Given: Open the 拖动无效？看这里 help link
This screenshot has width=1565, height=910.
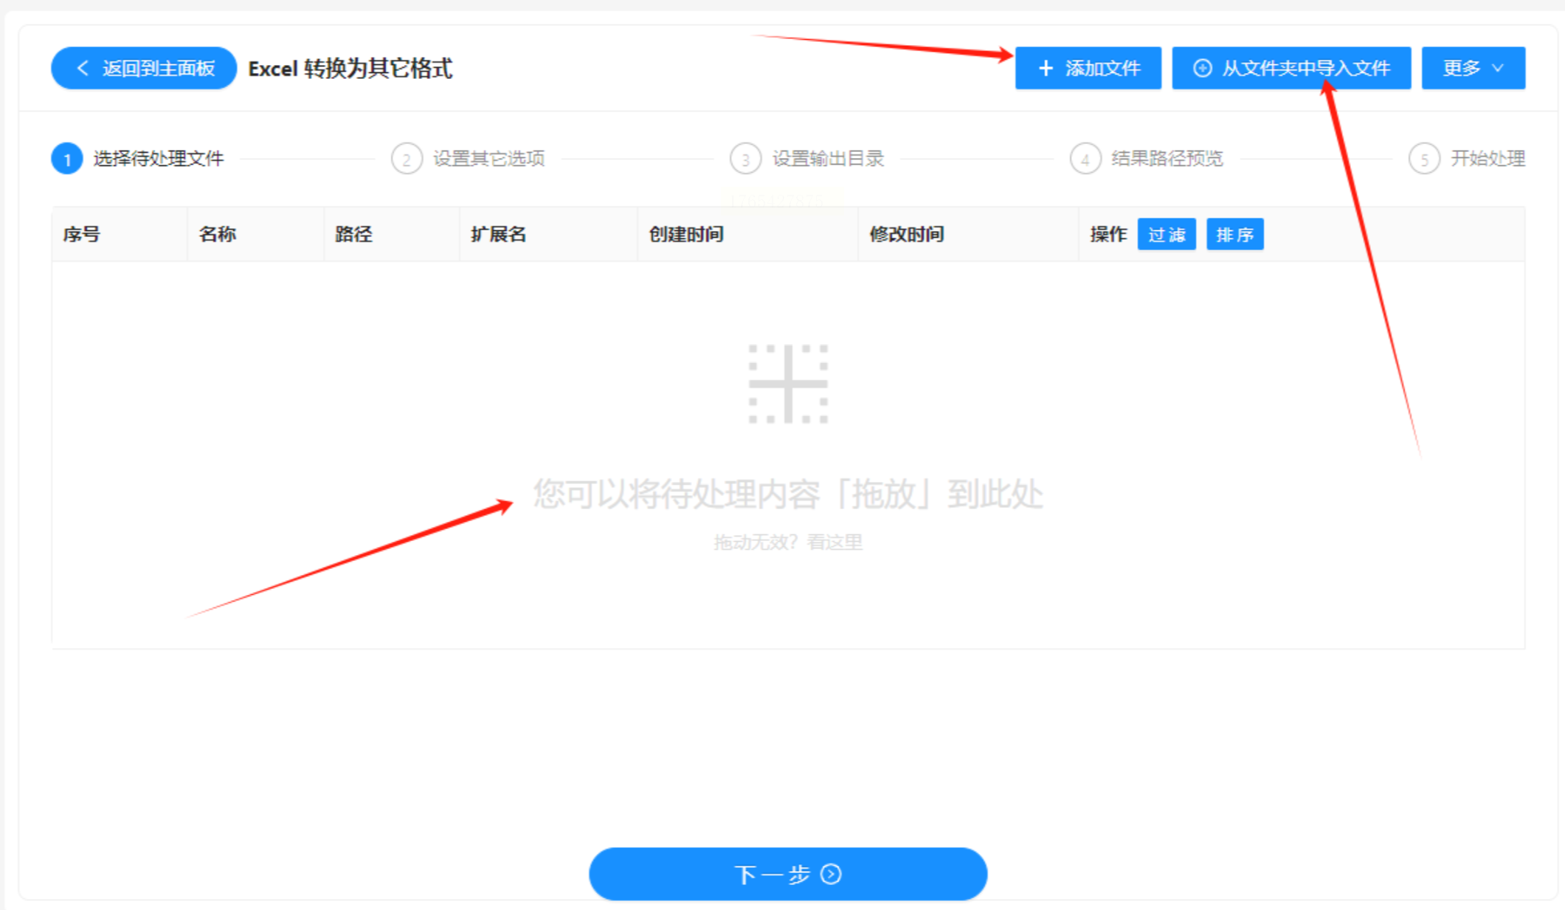Looking at the screenshot, I should coord(788,542).
